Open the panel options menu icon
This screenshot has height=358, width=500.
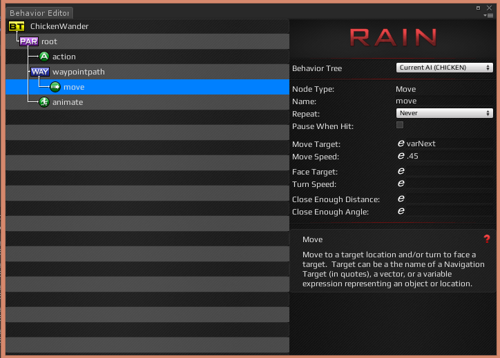tap(488, 15)
